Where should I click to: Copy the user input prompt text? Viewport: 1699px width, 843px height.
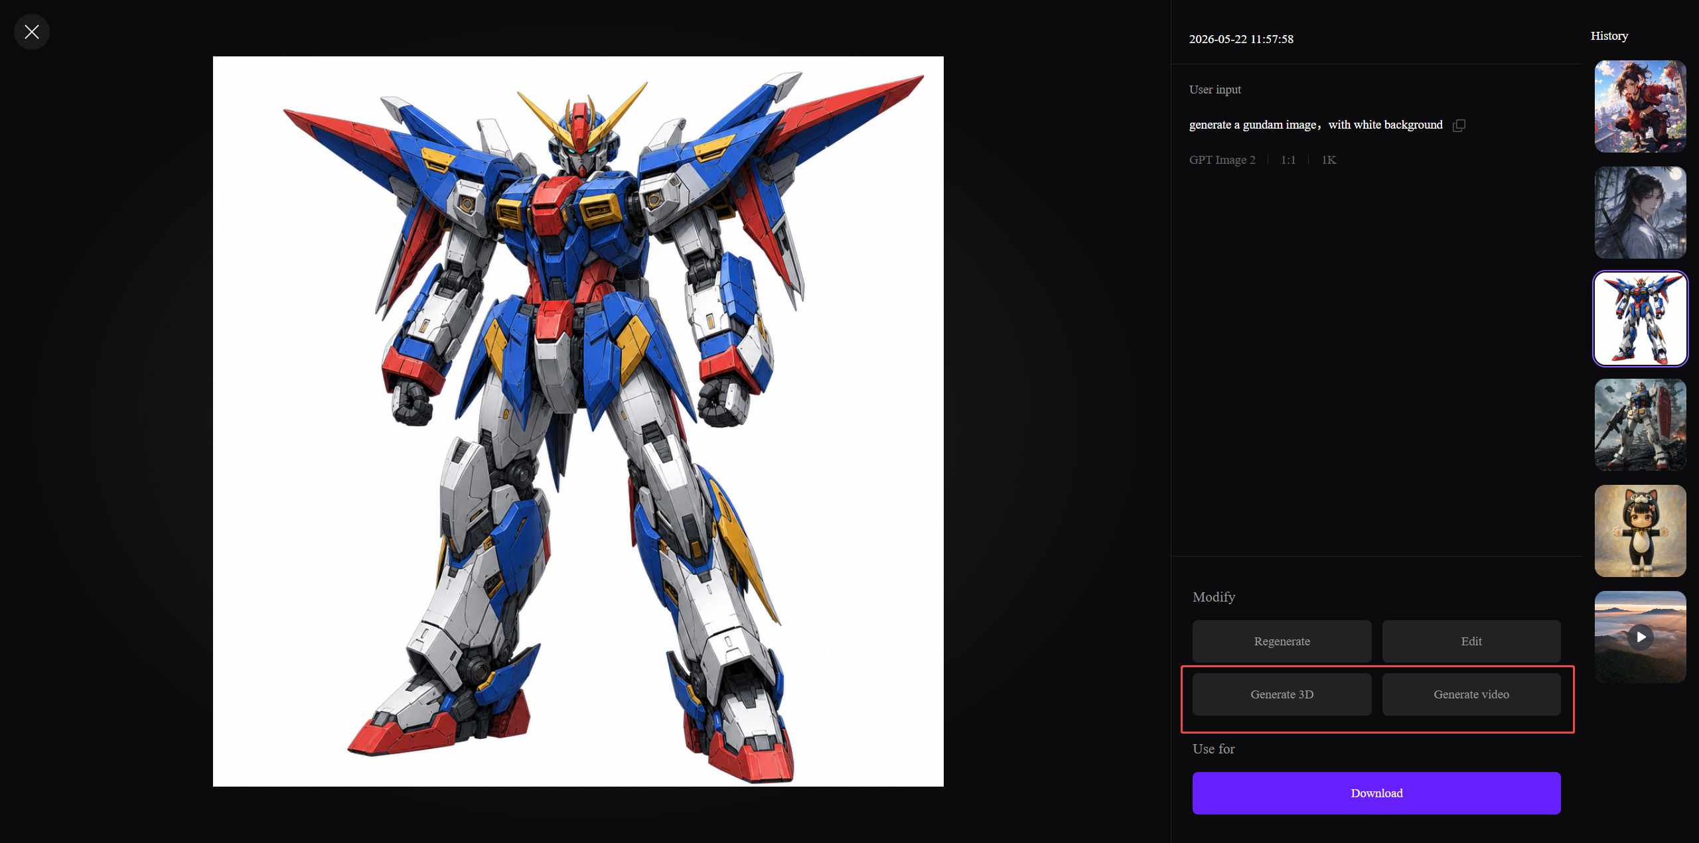pos(1459,125)
